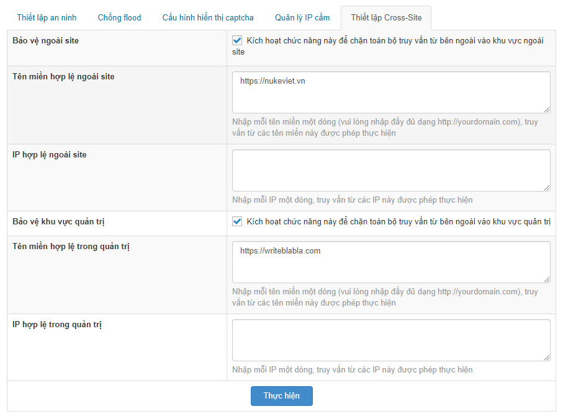The width and height of the screenshot is (563, 414).
Task: Focus the IP hợp lệ trong quản trị textarea
Action: tap(392, 340)
